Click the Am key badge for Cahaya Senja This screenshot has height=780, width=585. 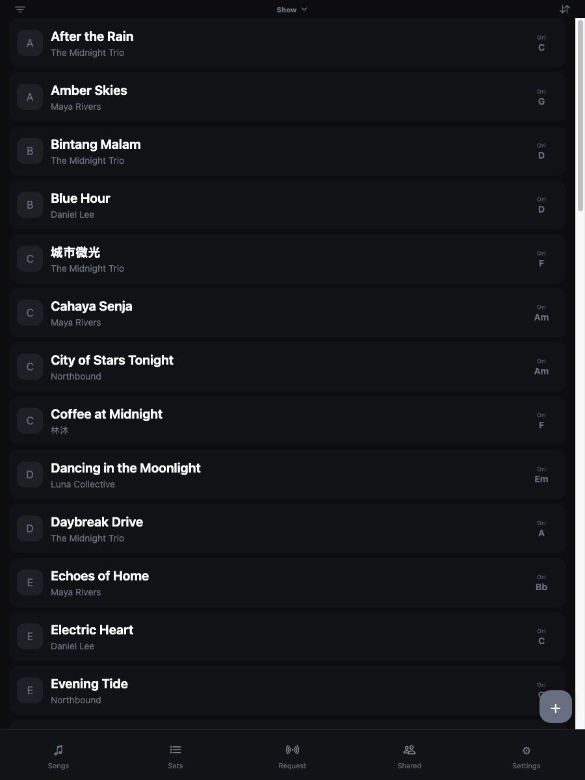click(541, 313)
